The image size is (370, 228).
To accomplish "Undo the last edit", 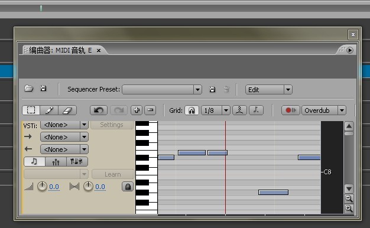I will (99, 110).
